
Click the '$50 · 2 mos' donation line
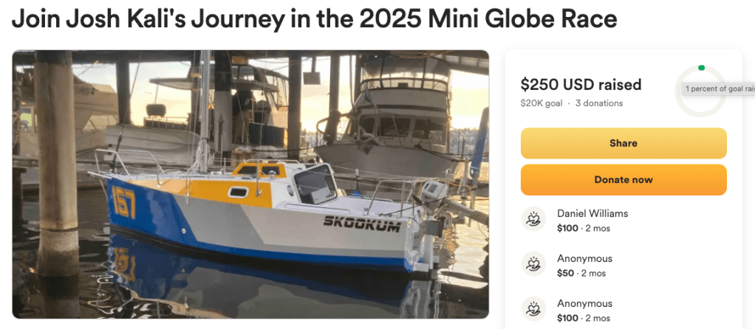point(581,274)
